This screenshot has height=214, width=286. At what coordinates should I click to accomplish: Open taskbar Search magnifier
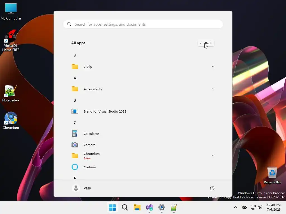click(125, 207)
